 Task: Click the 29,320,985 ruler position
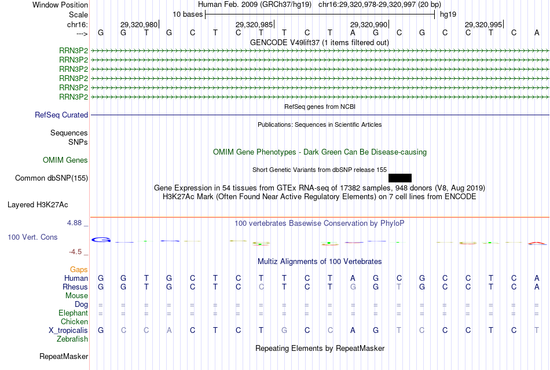254,24
